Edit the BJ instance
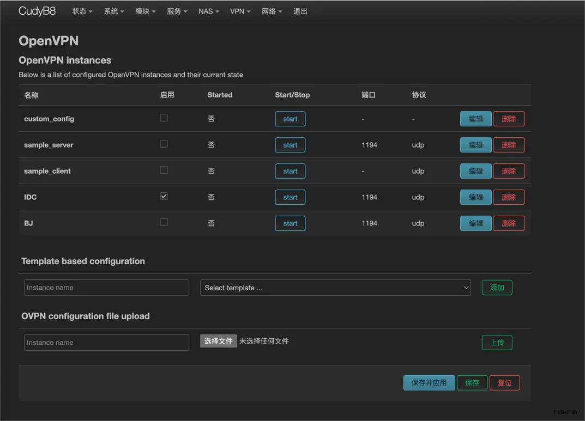The width and height of the screenshot is (585, 421). click(476, 223)
